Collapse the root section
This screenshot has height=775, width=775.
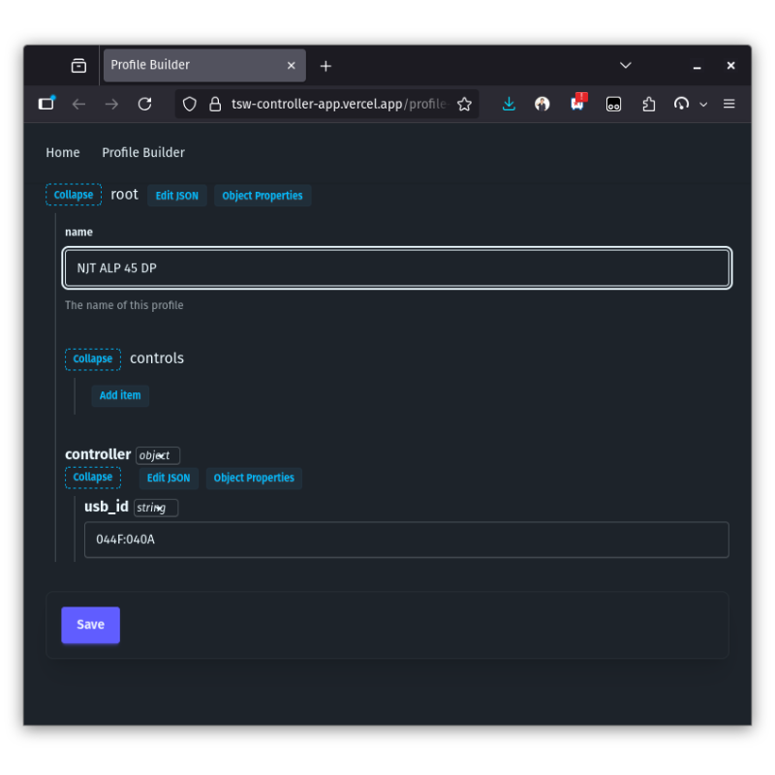[x=74, y=195]
